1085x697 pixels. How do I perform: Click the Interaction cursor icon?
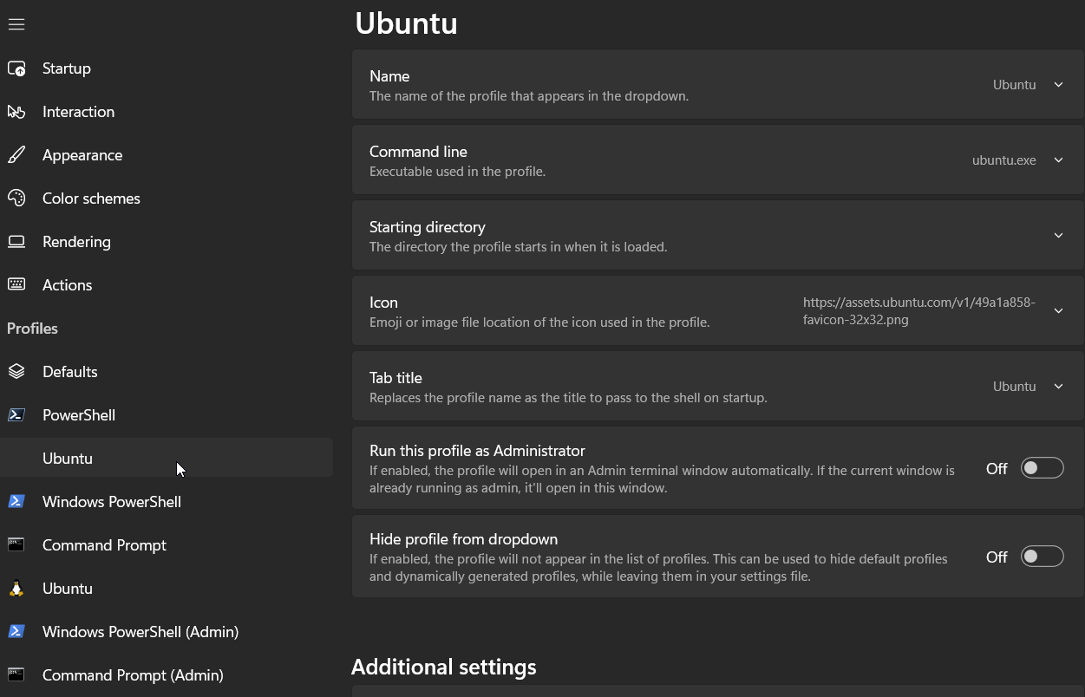pos(16,112)
